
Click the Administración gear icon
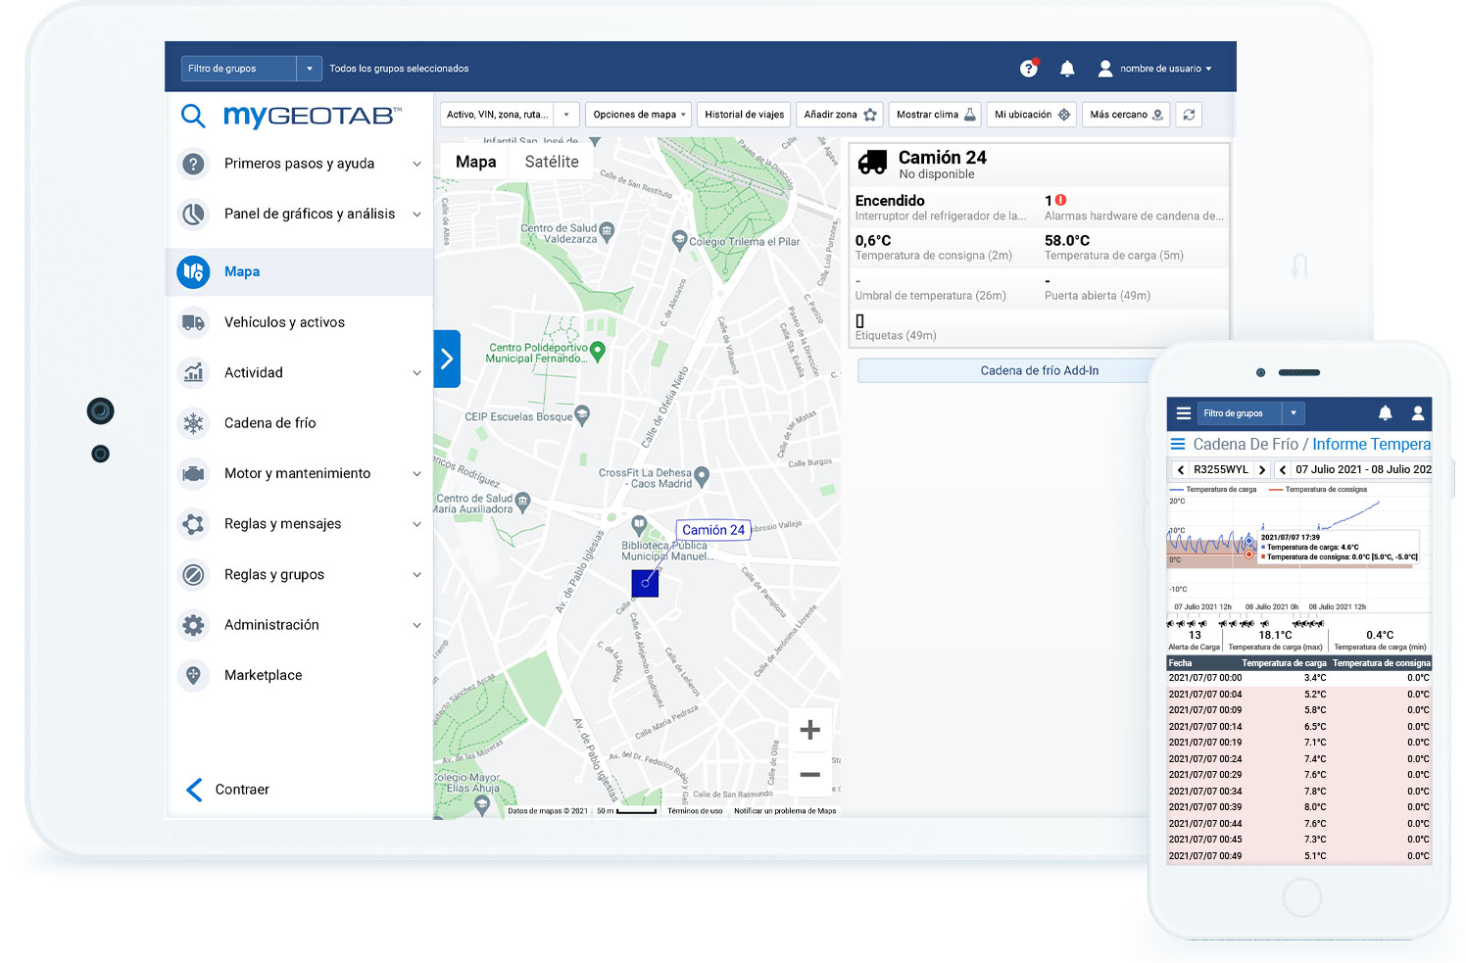194,625
